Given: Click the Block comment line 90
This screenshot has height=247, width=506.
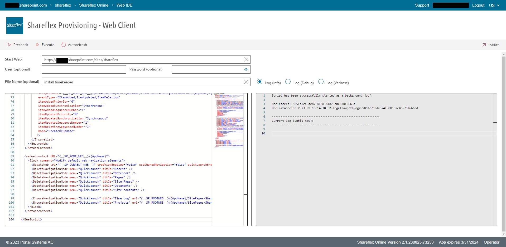Looking at the screenshot, I should point(76,160).
